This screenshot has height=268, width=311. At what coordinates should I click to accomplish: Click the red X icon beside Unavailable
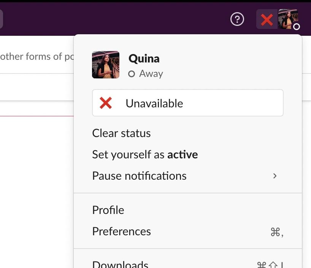(105, 103)
